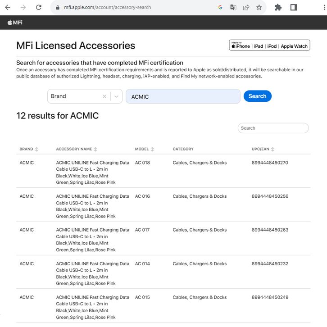The height and width of the screenshot is (327, 327).
Task: Toggle the browser side panel icon
Action: (x=294, y=8)
